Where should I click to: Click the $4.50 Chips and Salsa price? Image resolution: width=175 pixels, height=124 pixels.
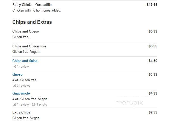point(153,61)
